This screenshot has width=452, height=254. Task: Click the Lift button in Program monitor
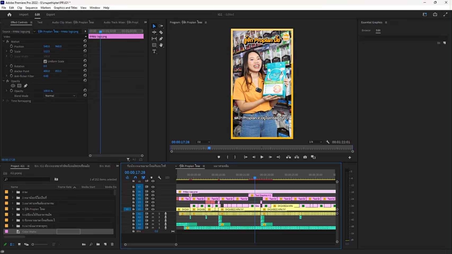288,157
